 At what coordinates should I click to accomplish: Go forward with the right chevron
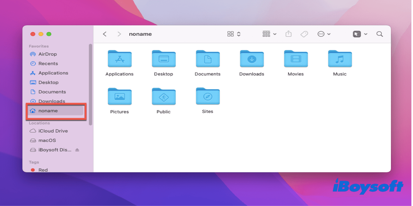click(119, 34)
